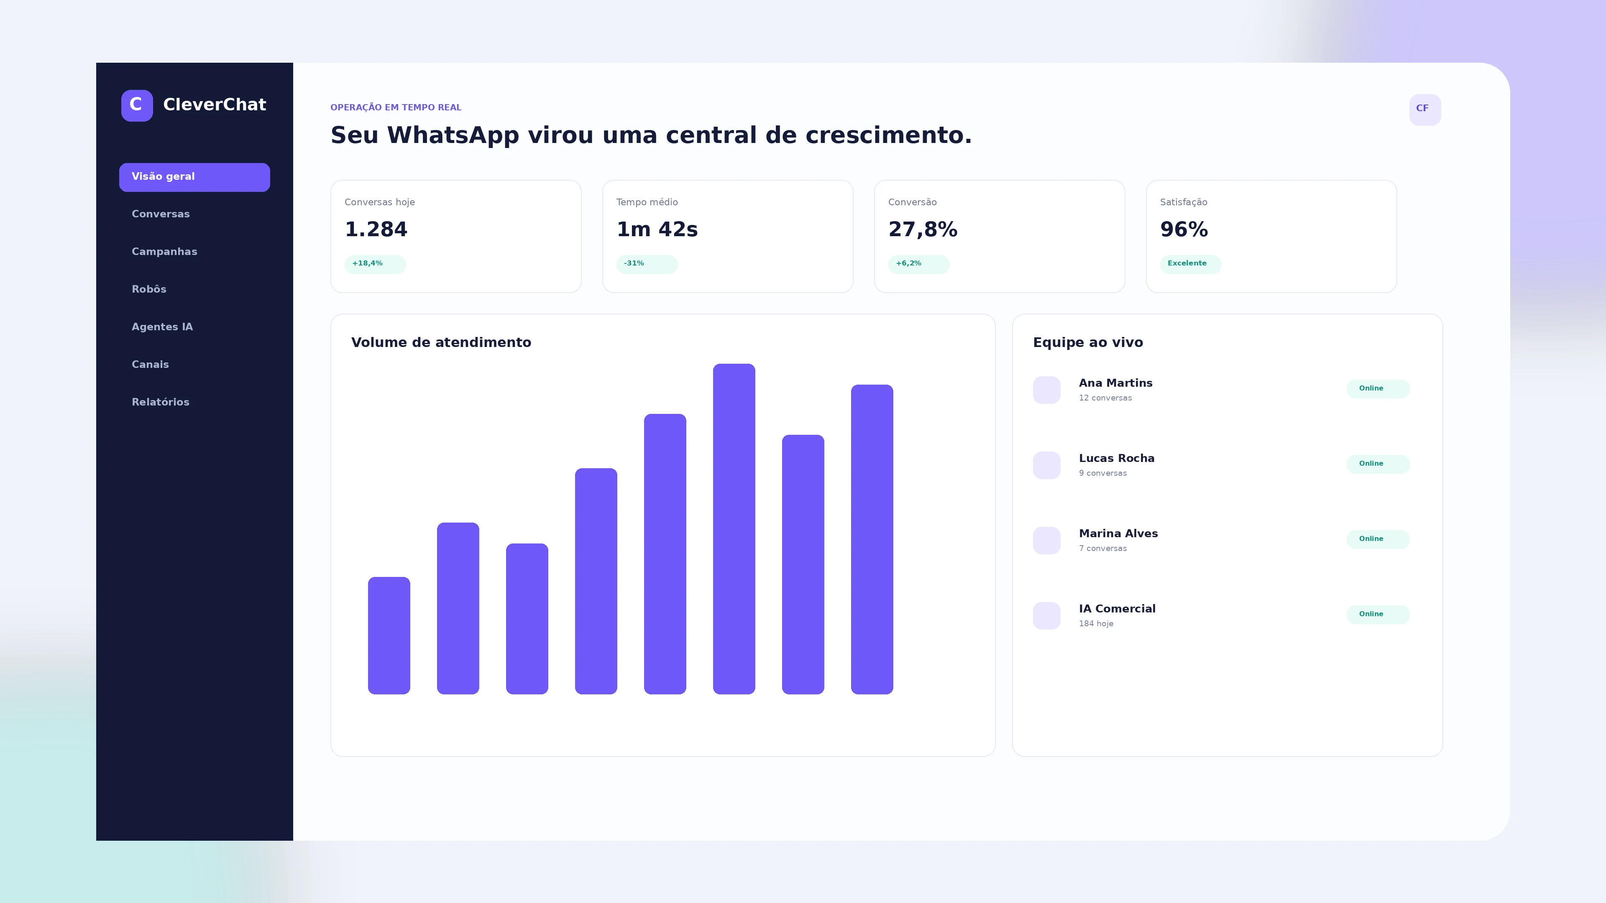Click the main WhatsApp growth headline
This screenshot has height=903, width=1606.
click(651, 136)
